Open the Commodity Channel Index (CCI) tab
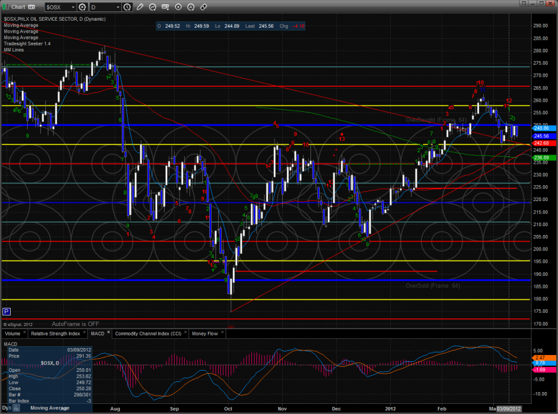558x414 pixels. point(149,334)
